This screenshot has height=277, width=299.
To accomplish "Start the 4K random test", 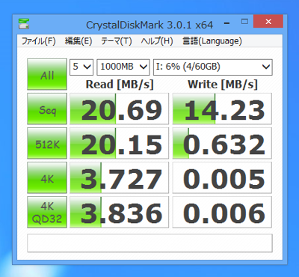I will coord(47,177).
